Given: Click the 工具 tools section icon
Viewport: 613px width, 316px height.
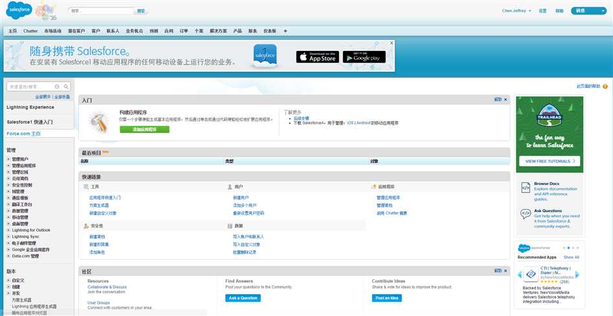Looking at the screenshot, I should point(86,187).
